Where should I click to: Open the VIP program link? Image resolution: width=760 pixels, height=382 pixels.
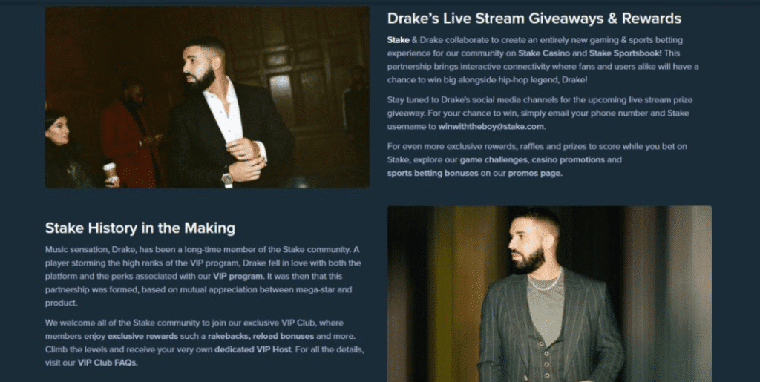tap(238, 277)
